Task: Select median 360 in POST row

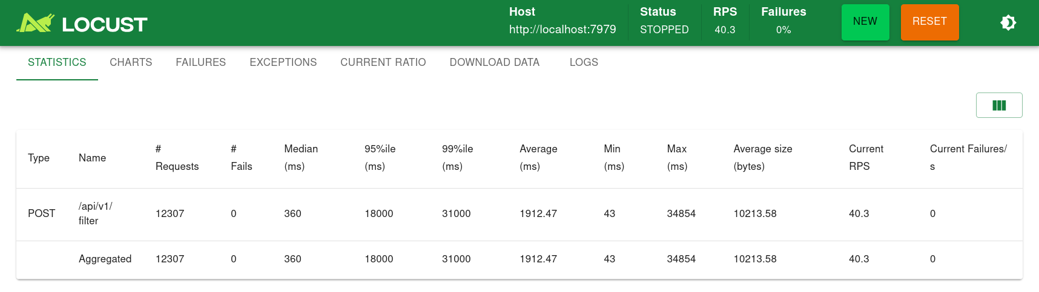Action: coord(292,213)
